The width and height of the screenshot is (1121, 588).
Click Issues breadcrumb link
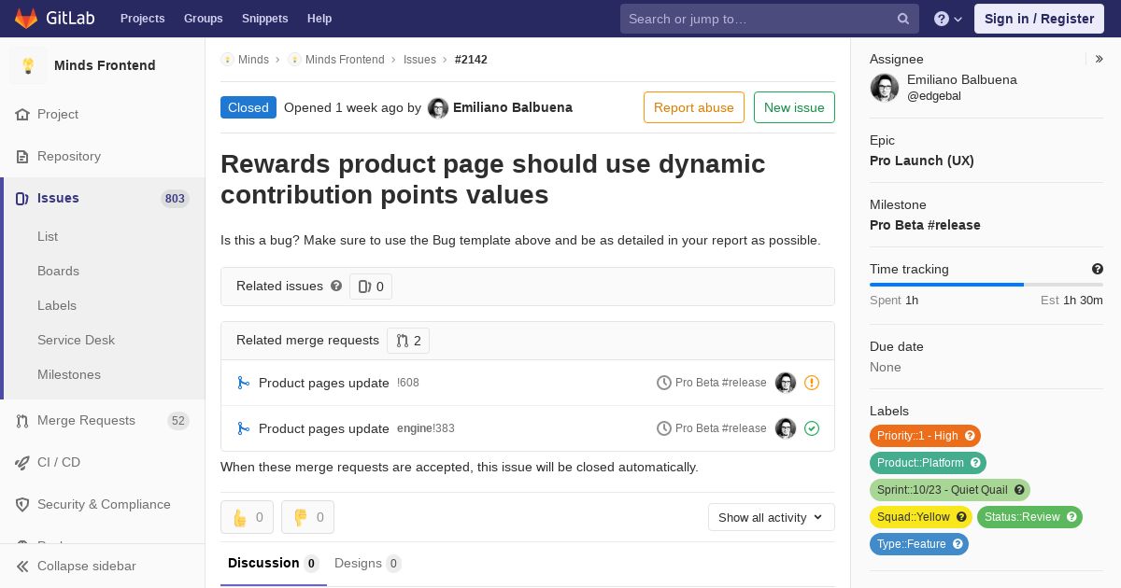coord(419,60)
